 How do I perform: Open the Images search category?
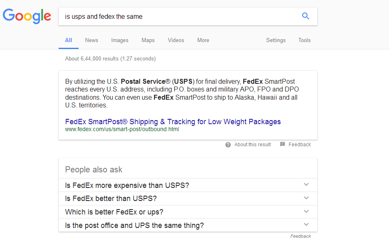pos(120,40)
